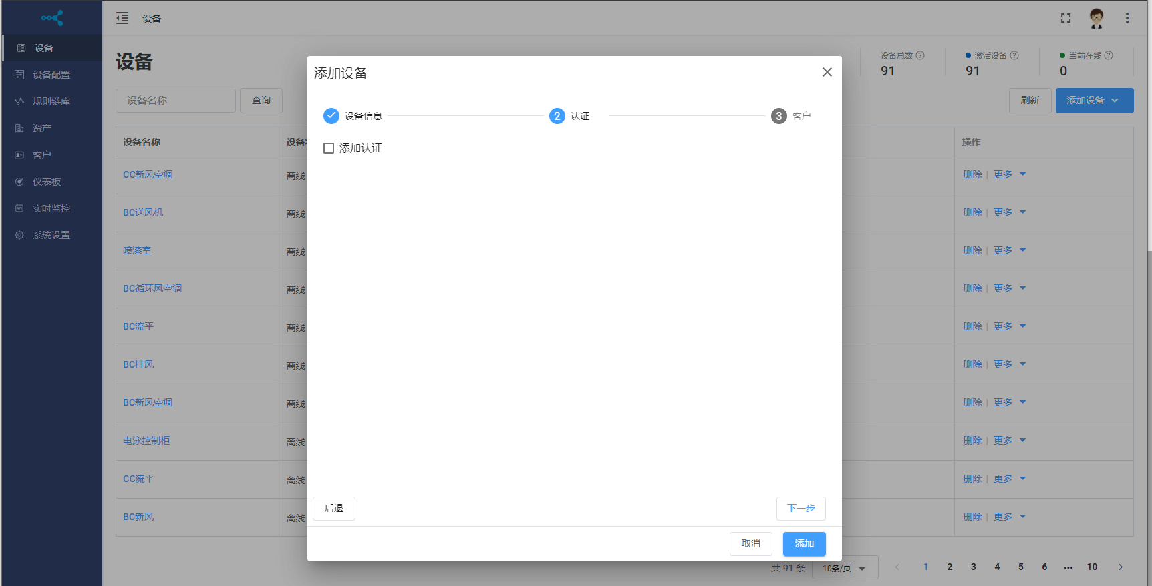Open the user avatar menu
This screenshot has height=586, width=1152.
[x=1097, y=18]
